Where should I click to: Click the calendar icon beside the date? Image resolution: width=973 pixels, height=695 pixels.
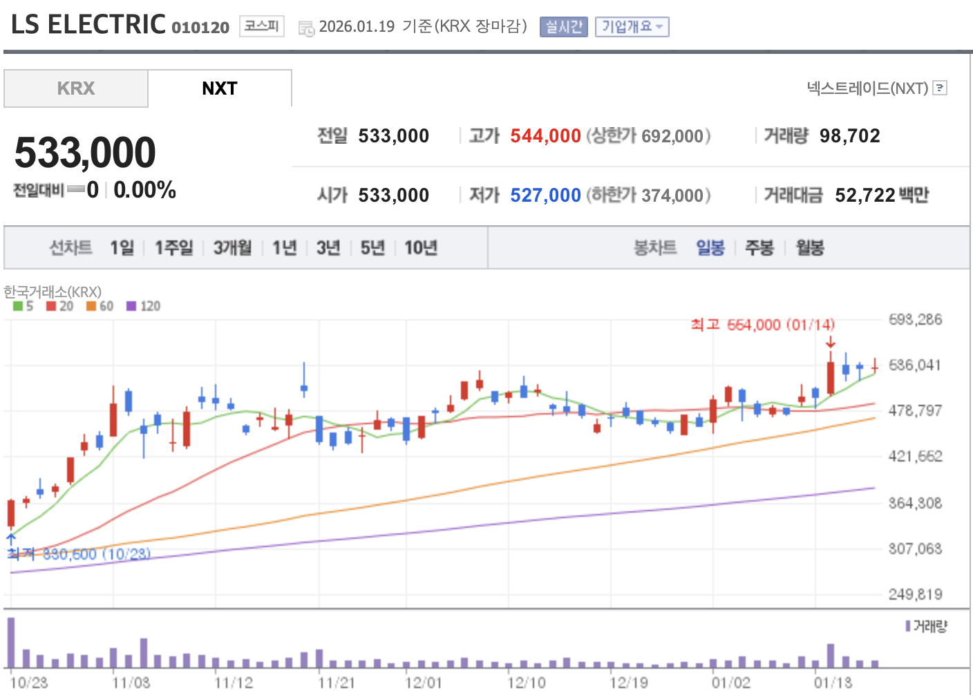pos(306,28)
